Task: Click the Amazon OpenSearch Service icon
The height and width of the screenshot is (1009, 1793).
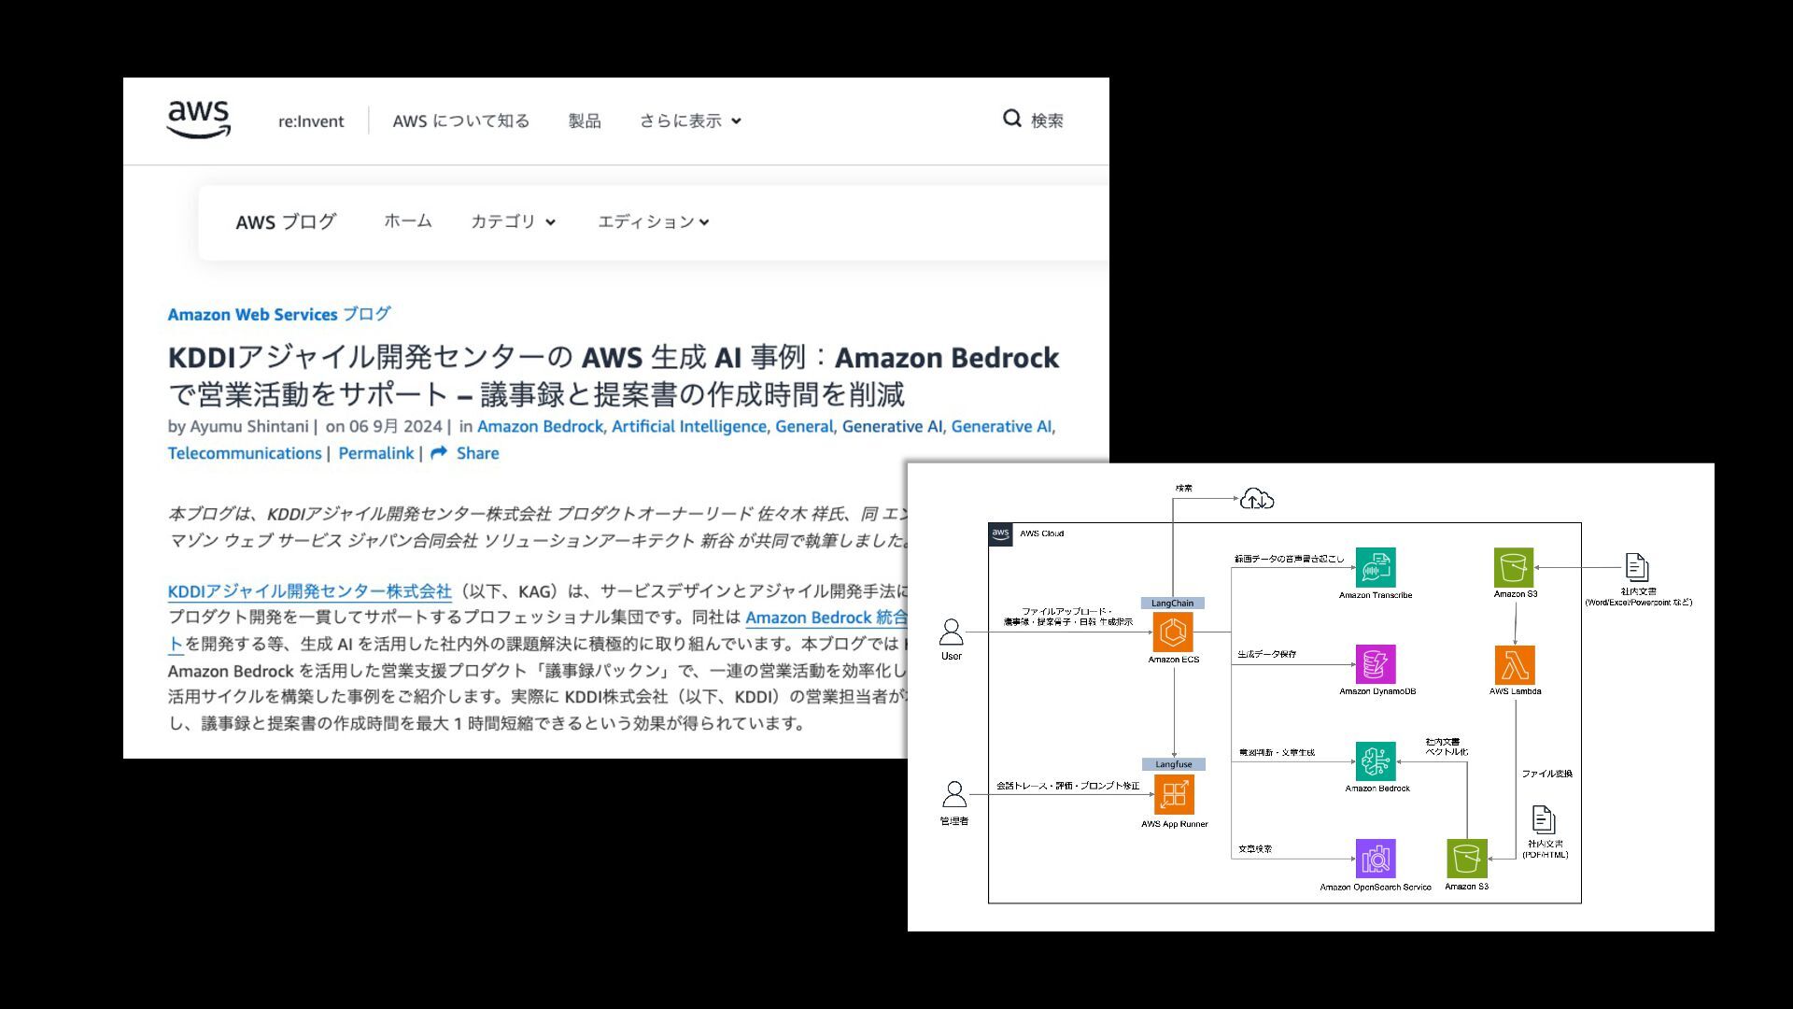Action: 1375,859
